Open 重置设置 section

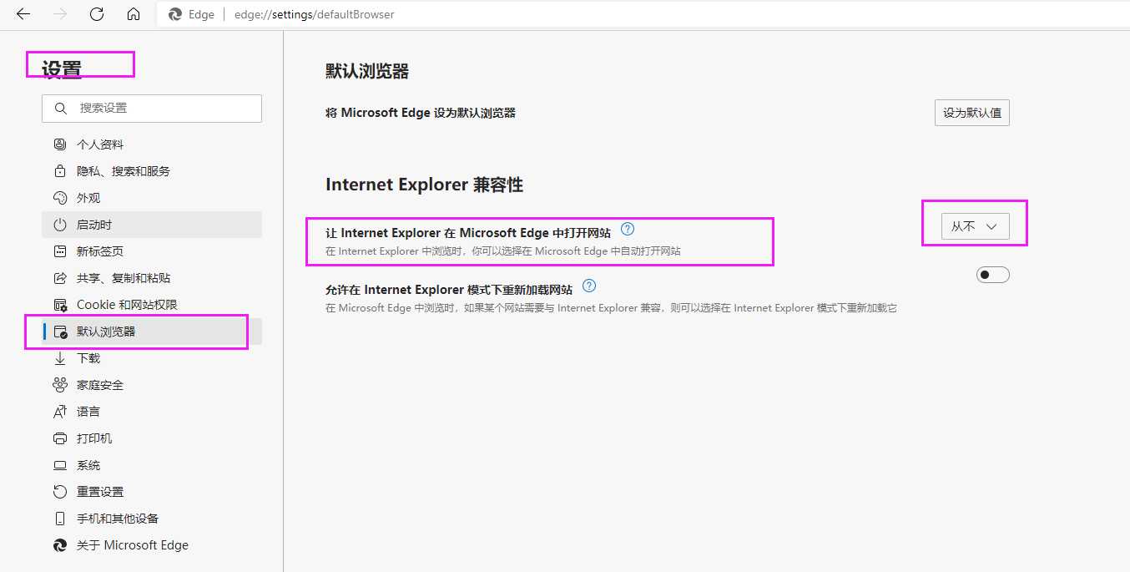tap(152, 492)
